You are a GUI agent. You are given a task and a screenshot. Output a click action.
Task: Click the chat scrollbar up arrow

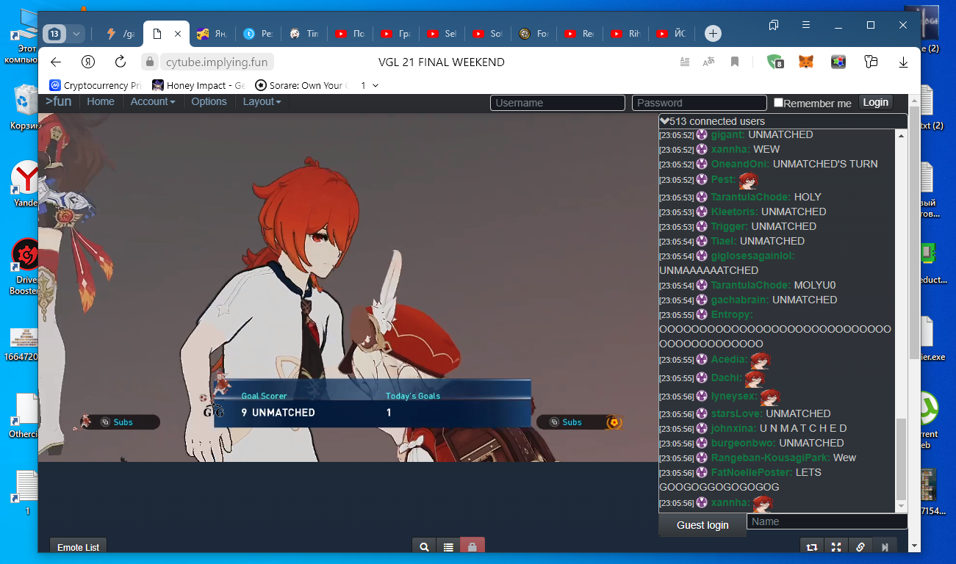902,135
